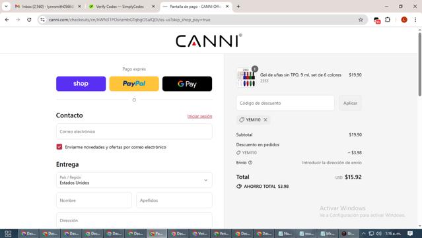This screenshot has height=238, width=422.
Task: Click the vertical page scrollbar
Action: (x=419, y=65)
